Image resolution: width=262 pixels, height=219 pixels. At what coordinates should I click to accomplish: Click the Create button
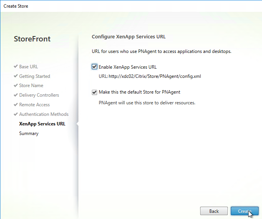tap(245, 211)
